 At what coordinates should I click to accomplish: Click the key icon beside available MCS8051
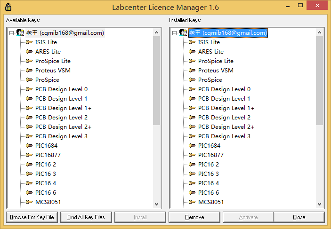pos(29,202)
